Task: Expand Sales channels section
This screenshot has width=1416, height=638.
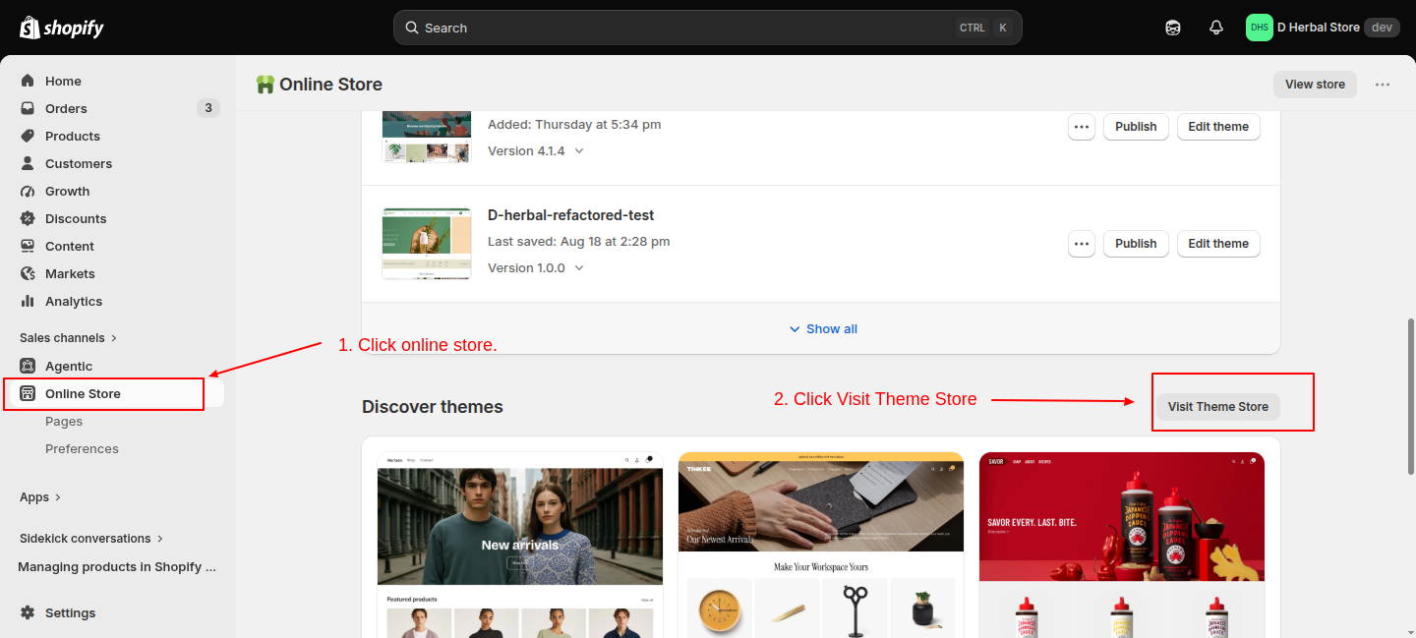Action: pyautogui.click(x=69, y=337)
